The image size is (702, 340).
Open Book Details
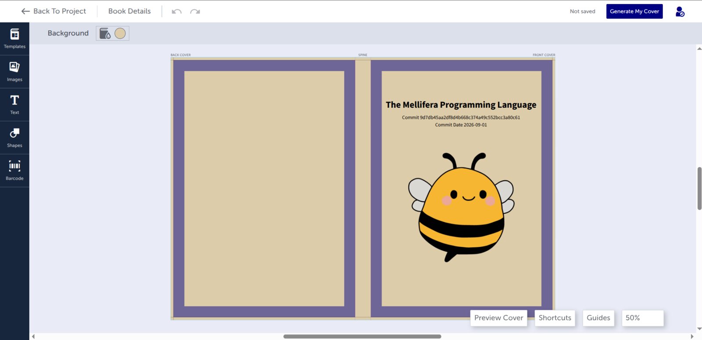[129, 11]
